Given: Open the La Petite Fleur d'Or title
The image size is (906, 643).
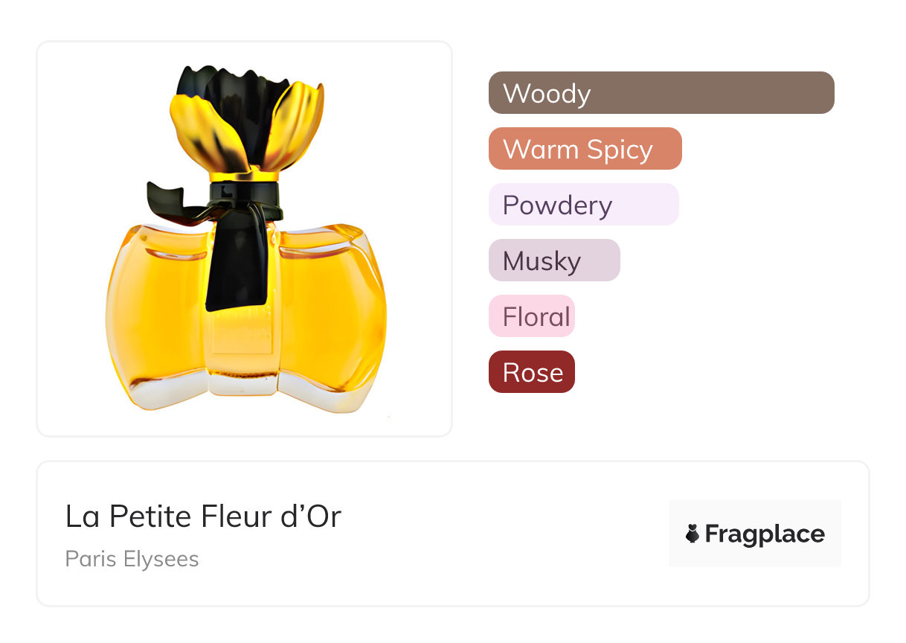Looking at the screenshot, I should point(203,516).
